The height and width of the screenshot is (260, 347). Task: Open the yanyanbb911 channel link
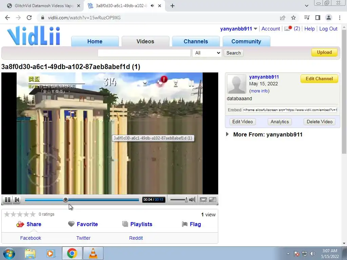pyautogui.click(x=264, y=77)
